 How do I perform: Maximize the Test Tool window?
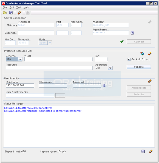pos(151,4)
